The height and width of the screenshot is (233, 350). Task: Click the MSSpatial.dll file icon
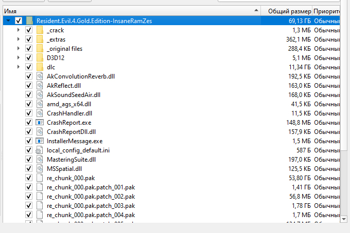pos(40,168)
